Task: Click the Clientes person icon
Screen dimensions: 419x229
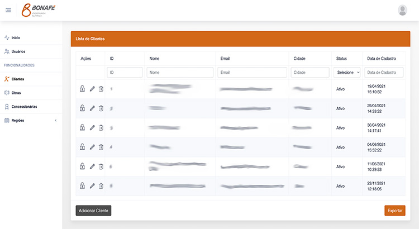Action: click(x=7, y=79)
